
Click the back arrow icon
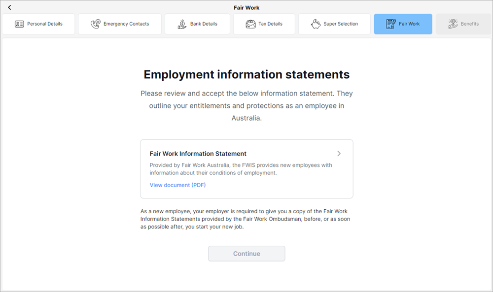[9, 7]
